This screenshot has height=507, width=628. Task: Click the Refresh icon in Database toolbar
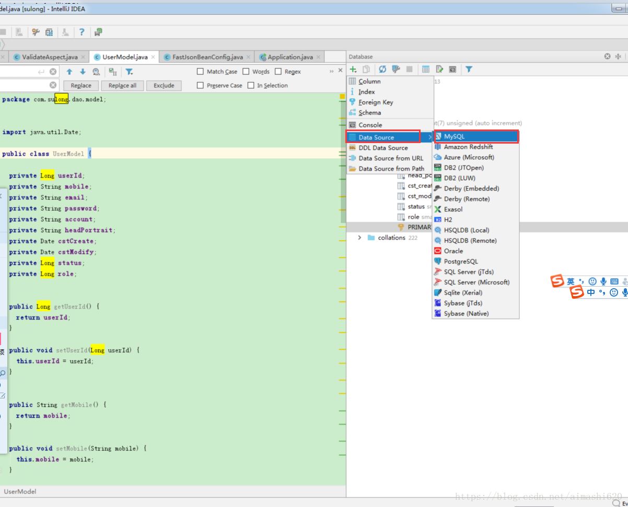382,69
